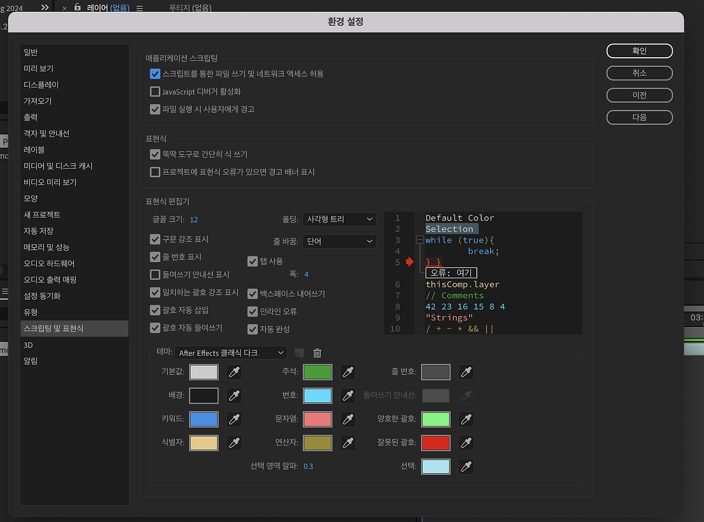Click the 양호한 괄호 green color swatch

coord(436,419)
